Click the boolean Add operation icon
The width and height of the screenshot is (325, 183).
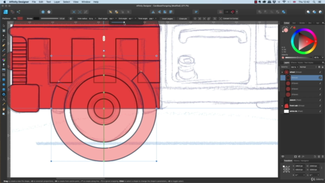pos(259,12)
